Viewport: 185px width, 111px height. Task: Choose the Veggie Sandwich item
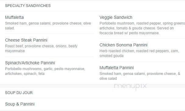116,17
